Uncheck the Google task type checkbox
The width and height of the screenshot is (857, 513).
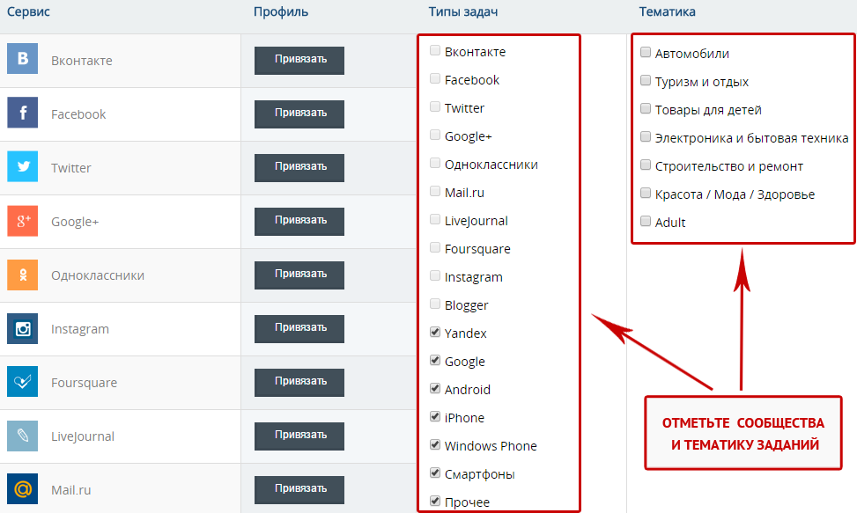[x=435, y=360]
